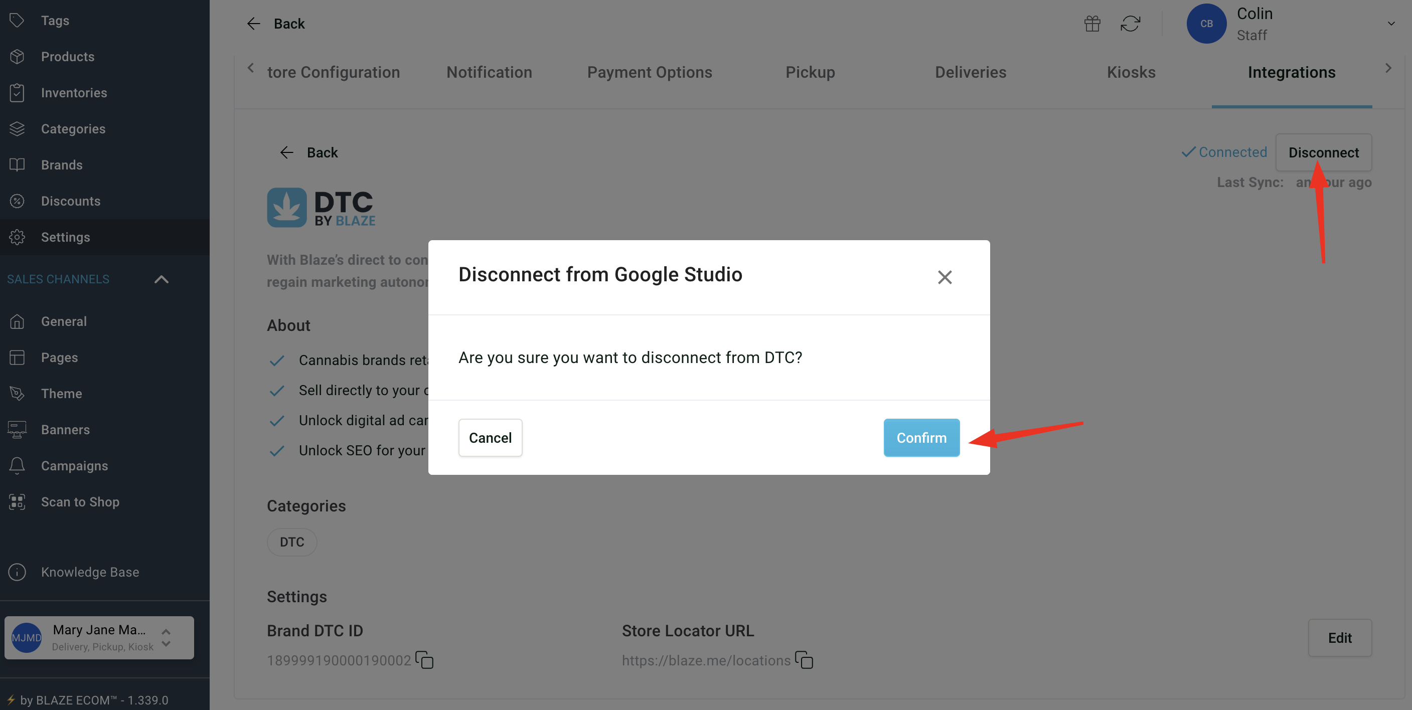Switch to the Store Configuration tab

pos(333,72)
